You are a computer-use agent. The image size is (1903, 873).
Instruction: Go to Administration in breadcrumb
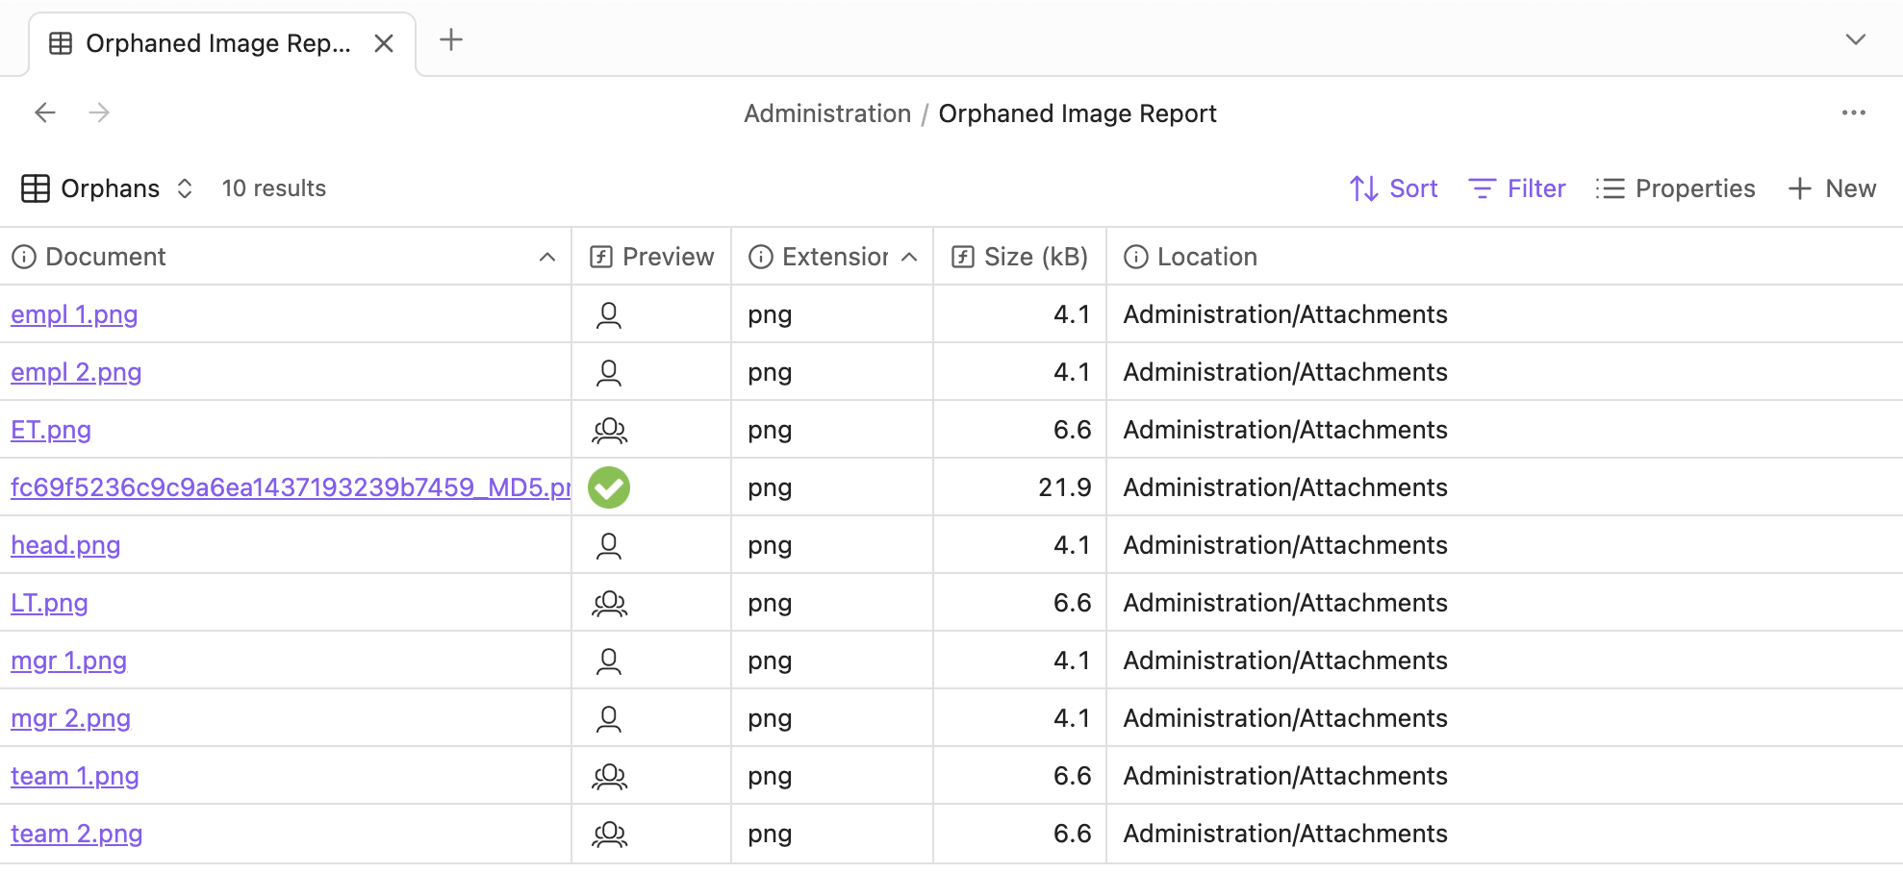(826, 113)
